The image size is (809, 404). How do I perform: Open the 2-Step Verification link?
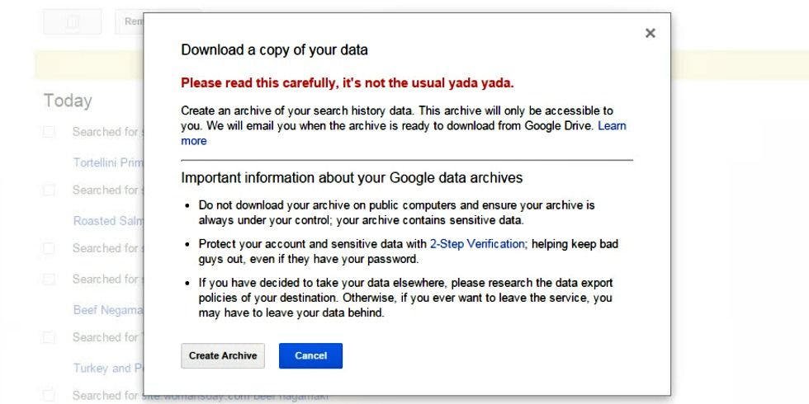click(478, 244)
